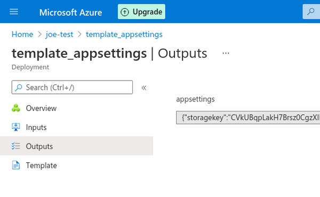This screenshot has height=197, width=320.
Task: Click the Outputs checklist icon
Action: coord(16,146)
